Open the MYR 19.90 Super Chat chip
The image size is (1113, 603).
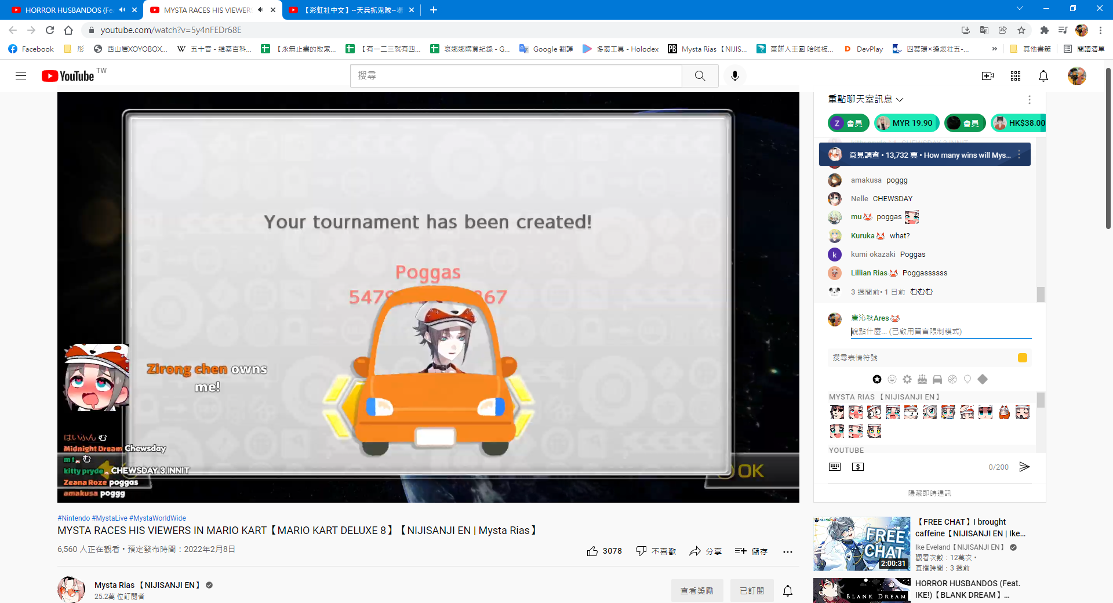click(907, 123)
